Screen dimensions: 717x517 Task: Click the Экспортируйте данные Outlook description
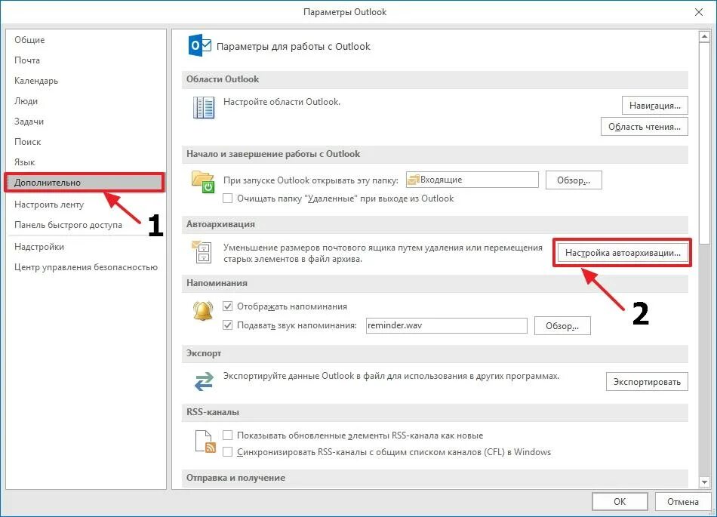coord(391,376)
